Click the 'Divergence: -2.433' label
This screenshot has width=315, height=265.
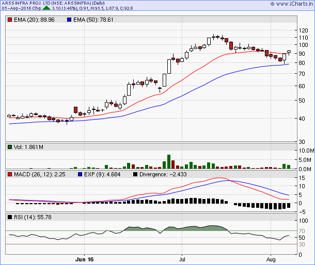click(x=163, y=174)
